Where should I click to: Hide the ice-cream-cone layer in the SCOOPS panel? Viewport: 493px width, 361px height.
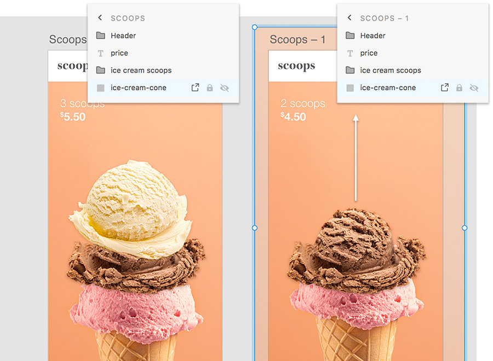coord(225,88)
